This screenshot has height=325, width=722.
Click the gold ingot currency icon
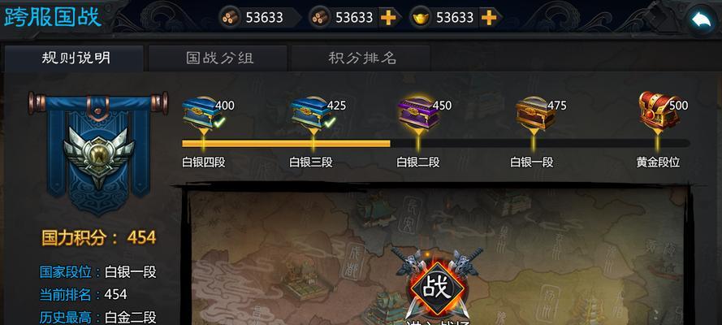coord(421,18)
